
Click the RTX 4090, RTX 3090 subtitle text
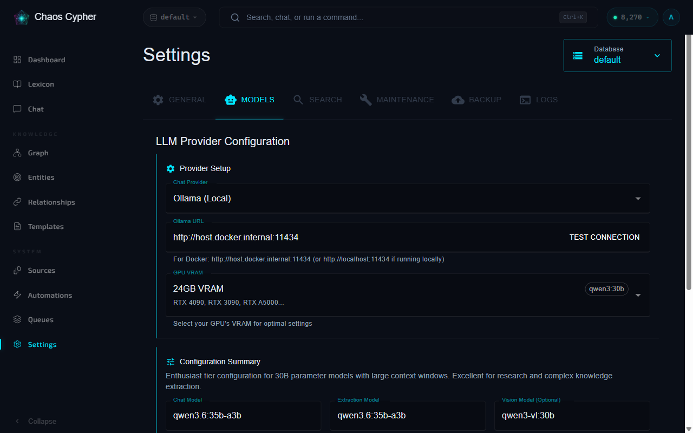[x=228, y=303]
